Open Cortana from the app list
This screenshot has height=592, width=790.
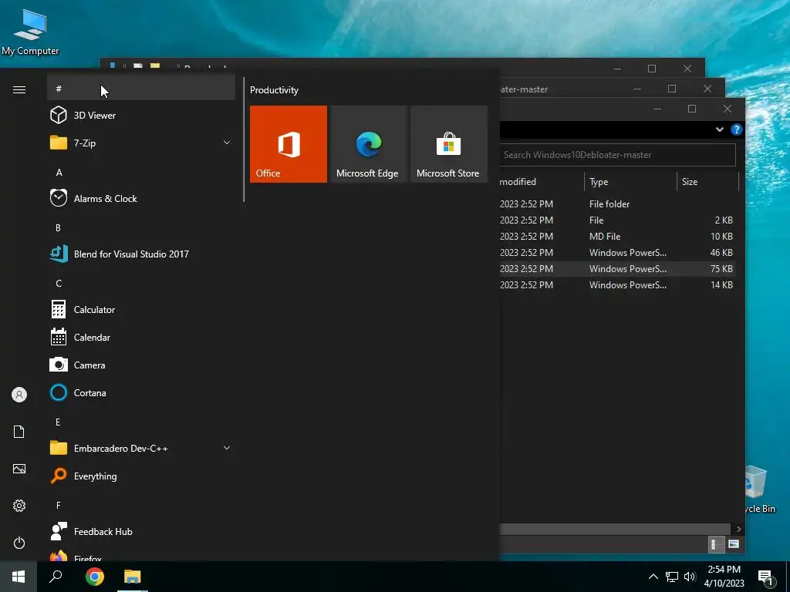(x=141, y=392)
